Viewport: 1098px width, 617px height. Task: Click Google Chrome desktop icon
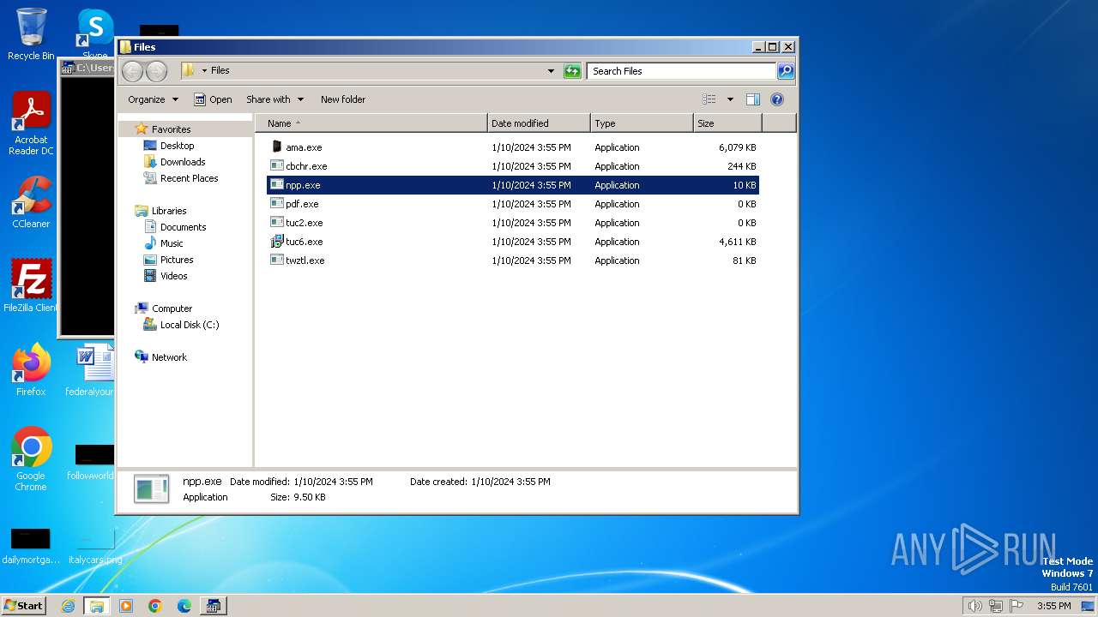pos(31,459)
